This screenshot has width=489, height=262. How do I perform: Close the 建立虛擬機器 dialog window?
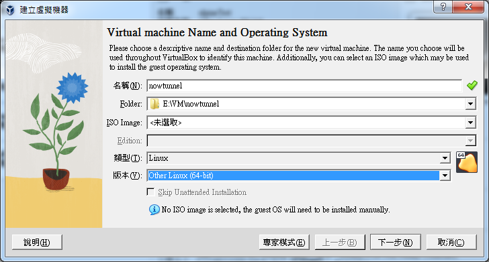(468, 7)
